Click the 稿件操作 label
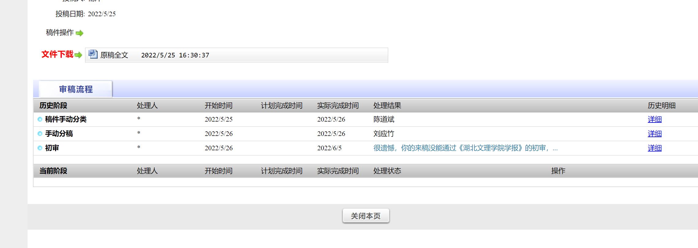 [x=60, y=33]
